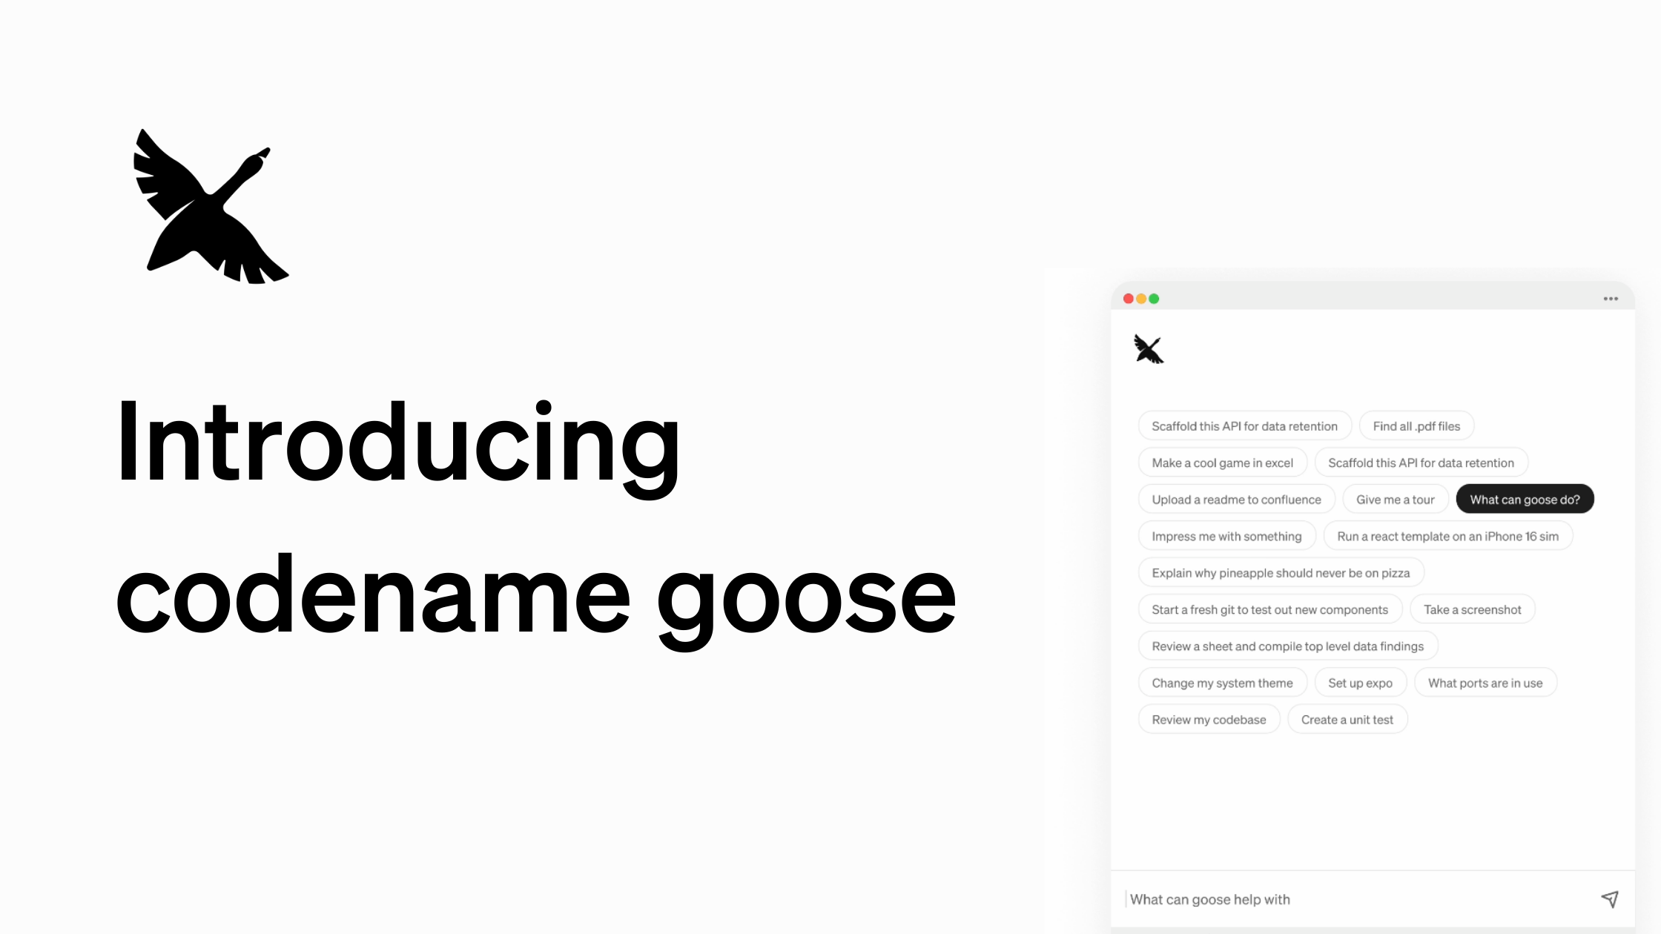Click the red traffic light button
The height and width of the screenshot is (934, 1661).
click(x=1129, y=298)
